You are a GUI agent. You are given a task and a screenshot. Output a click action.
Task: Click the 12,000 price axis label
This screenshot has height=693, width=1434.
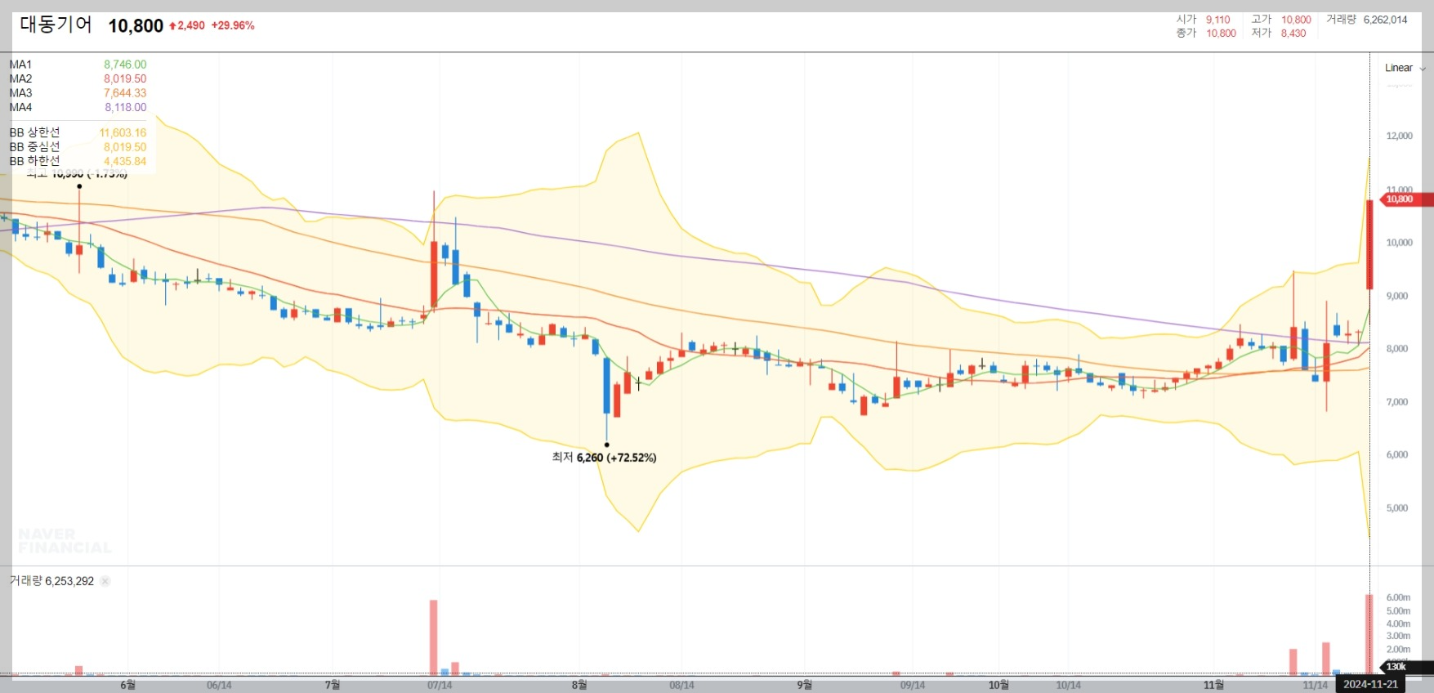pyautogui.click(x=1399, y=136)
